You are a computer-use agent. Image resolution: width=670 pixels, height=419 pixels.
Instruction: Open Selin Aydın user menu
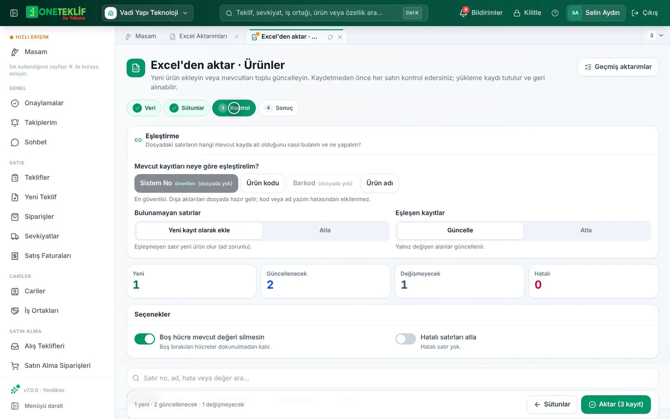click(596, 13)
